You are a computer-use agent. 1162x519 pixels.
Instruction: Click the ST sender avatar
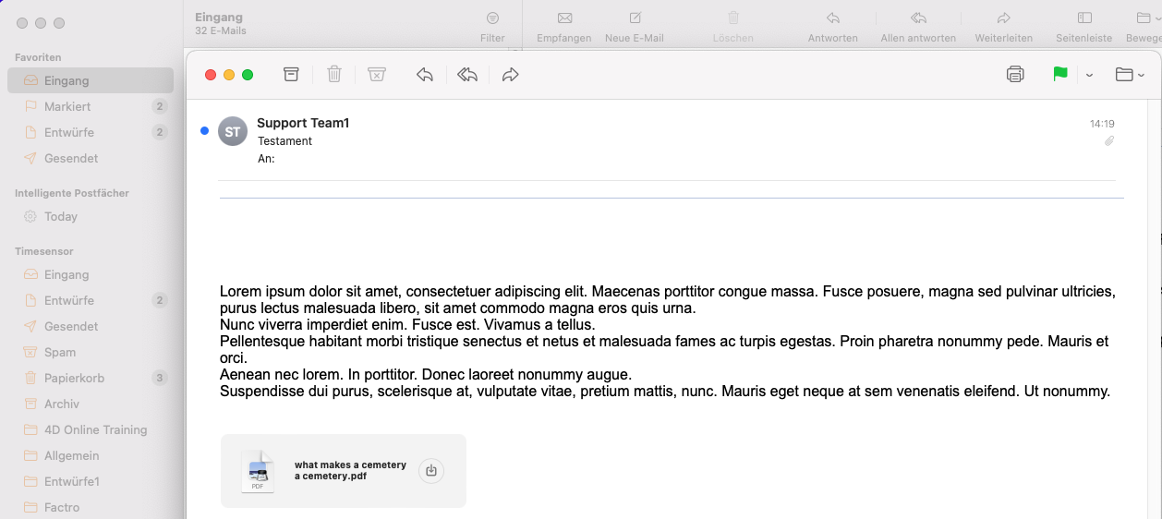tap(233, 131)
